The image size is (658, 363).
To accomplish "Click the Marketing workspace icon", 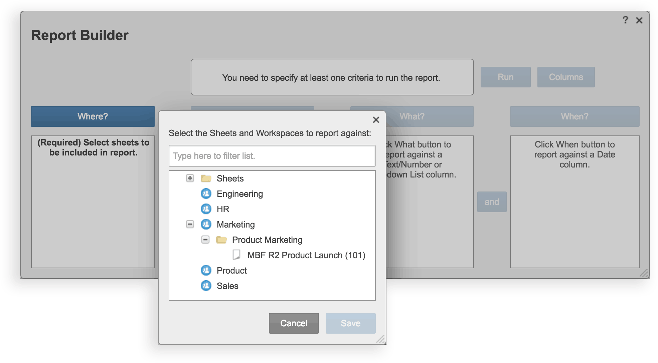I will point(206,224).
